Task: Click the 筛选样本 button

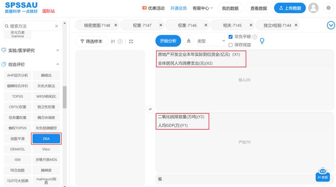Action: [91, 41]
